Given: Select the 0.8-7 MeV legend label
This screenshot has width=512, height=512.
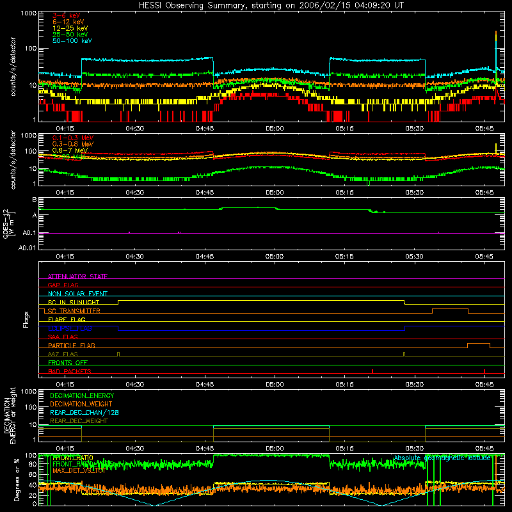Looking at the screenshot, I should click(70, 150).
